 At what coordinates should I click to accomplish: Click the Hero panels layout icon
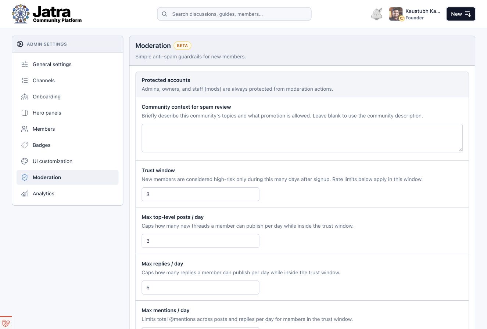pyautogui.click(x=25, y=113)
